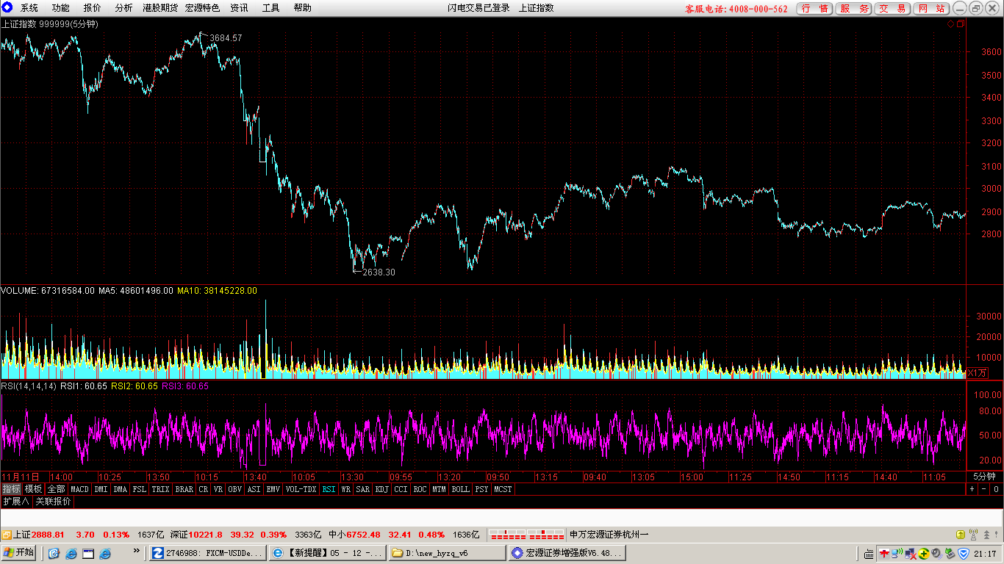Open the 5分钟 period selector
This screenshot has width=1004, height=564.
tap(984, 477)
